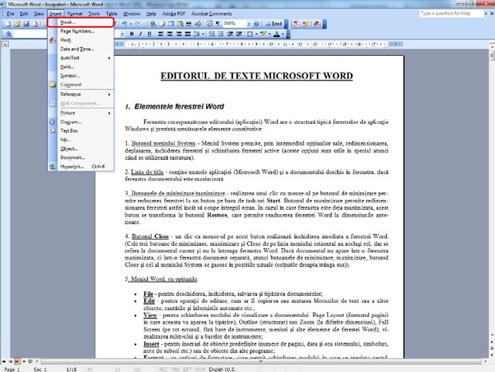
Task: Choose Bookmark... from Insert menu
Action: pos(81,157)
